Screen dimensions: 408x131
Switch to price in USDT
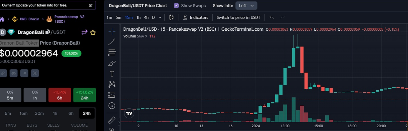point(238,17)
